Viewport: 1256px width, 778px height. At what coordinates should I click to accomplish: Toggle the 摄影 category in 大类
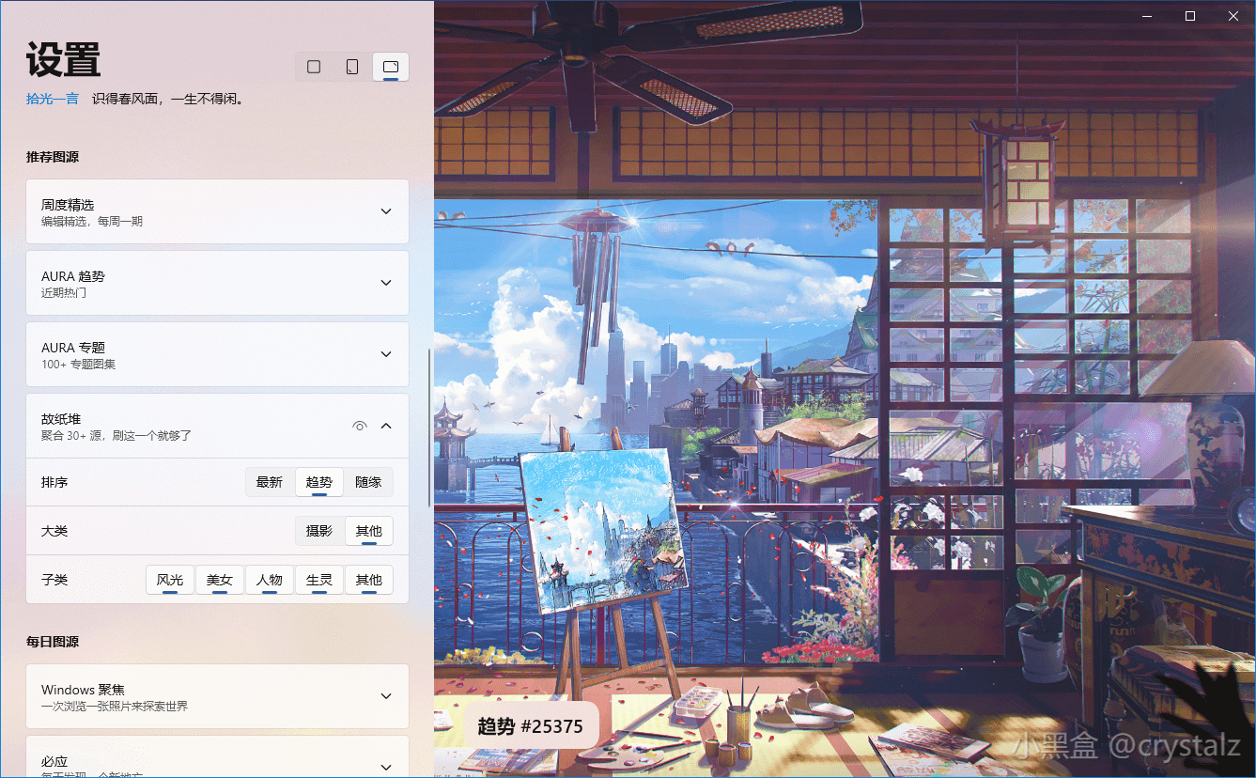(319, 531)
